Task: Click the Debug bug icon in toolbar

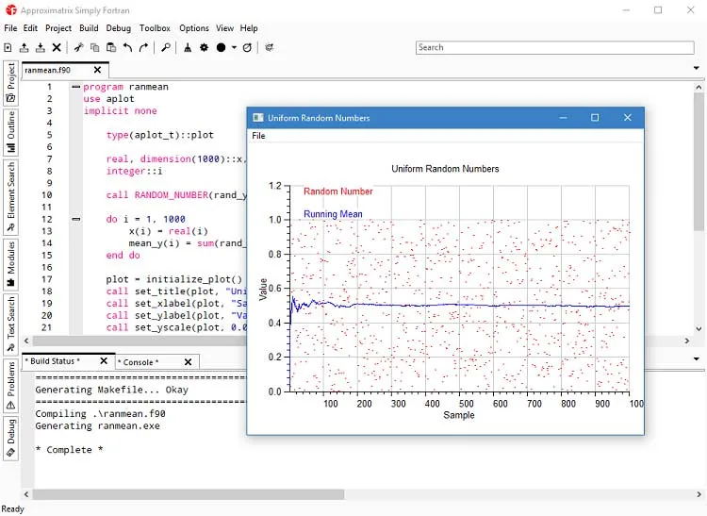Action: pos(270,47)
